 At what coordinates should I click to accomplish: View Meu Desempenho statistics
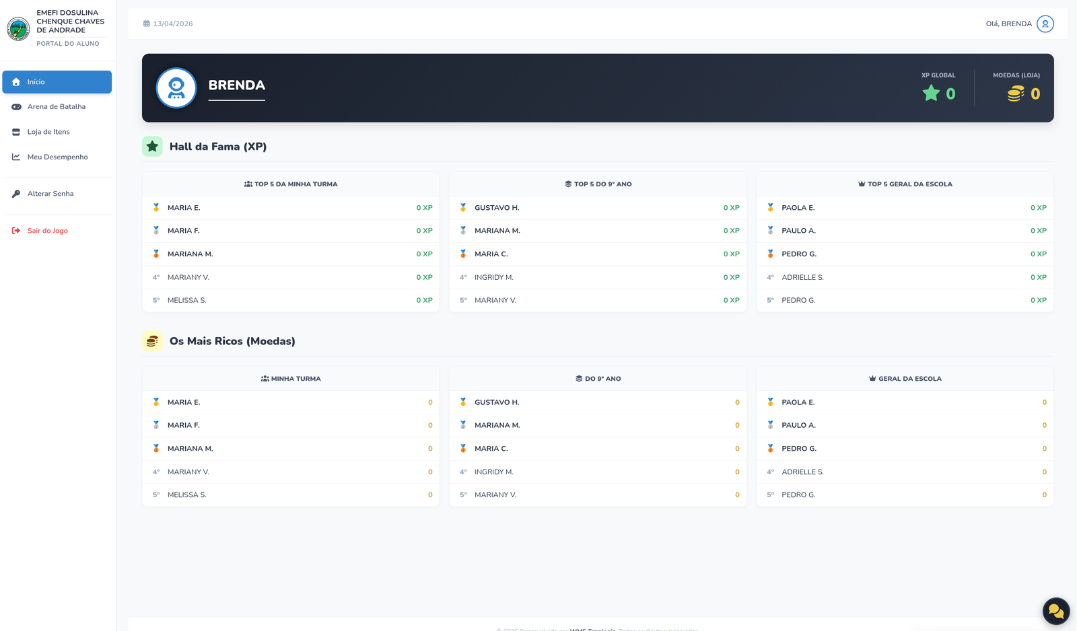[57, 157]
